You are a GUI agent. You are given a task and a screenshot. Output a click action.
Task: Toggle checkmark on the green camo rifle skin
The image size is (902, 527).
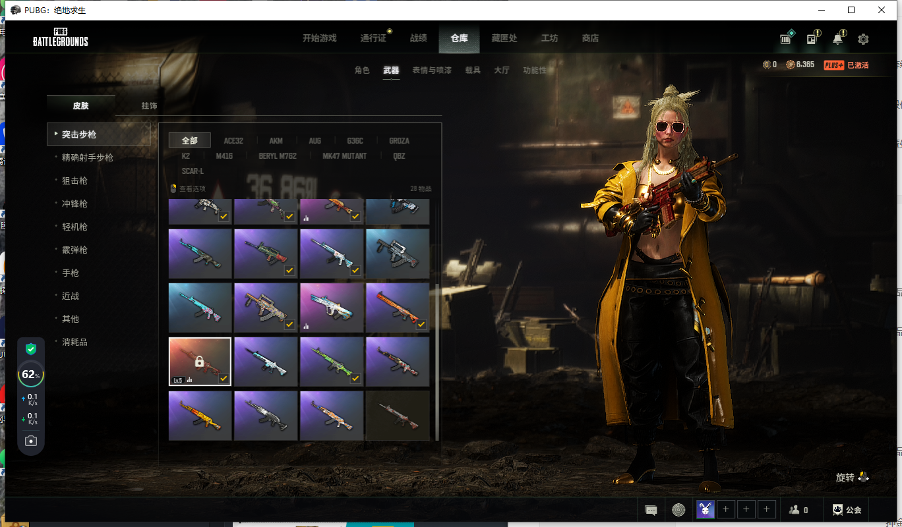point(355,378)
